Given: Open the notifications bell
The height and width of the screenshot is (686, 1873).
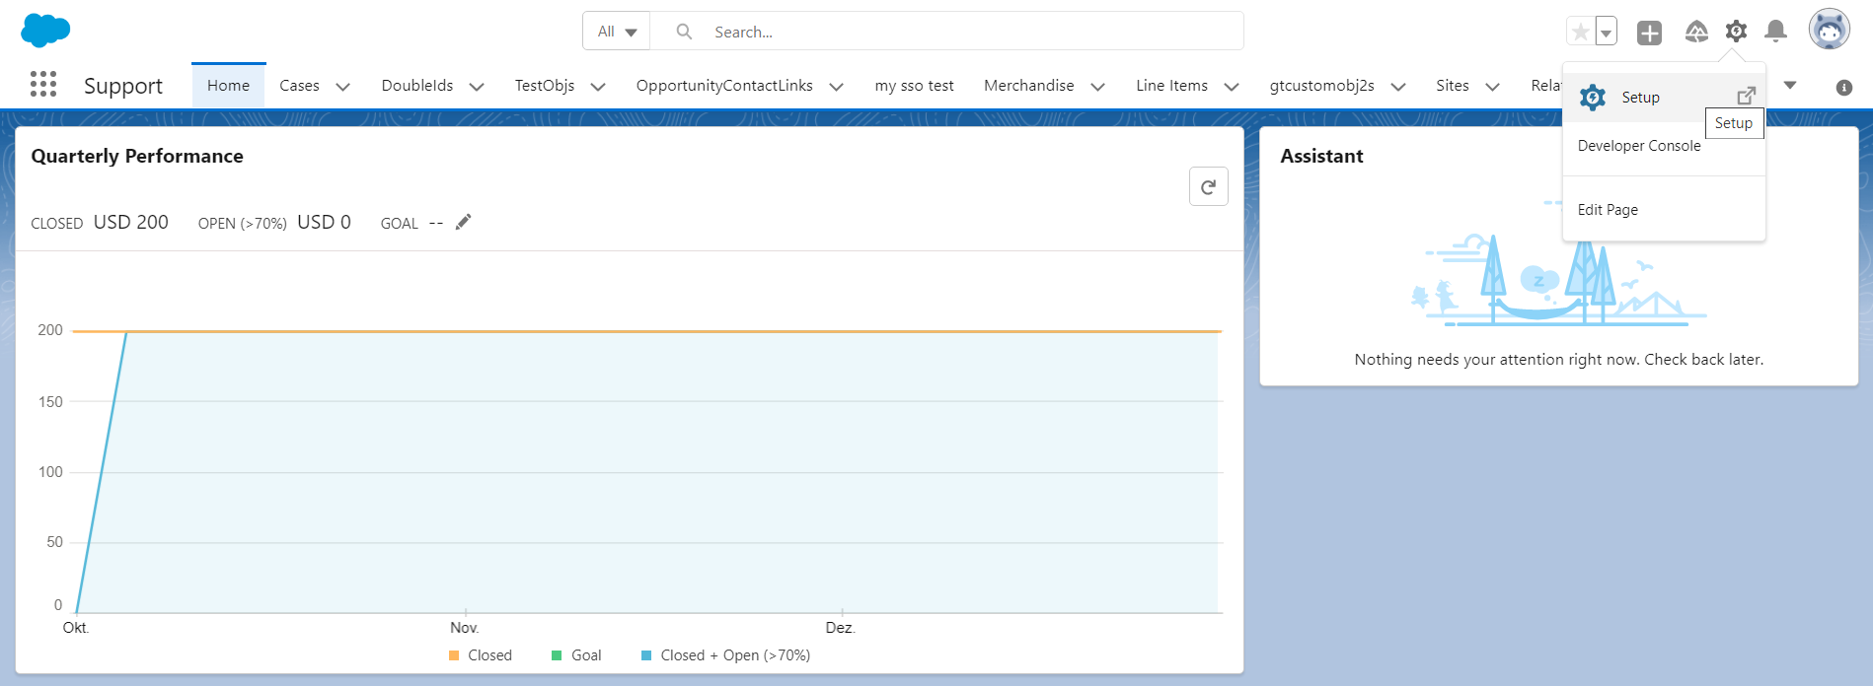Looking at the screenshot, I should pos(1775,32).
